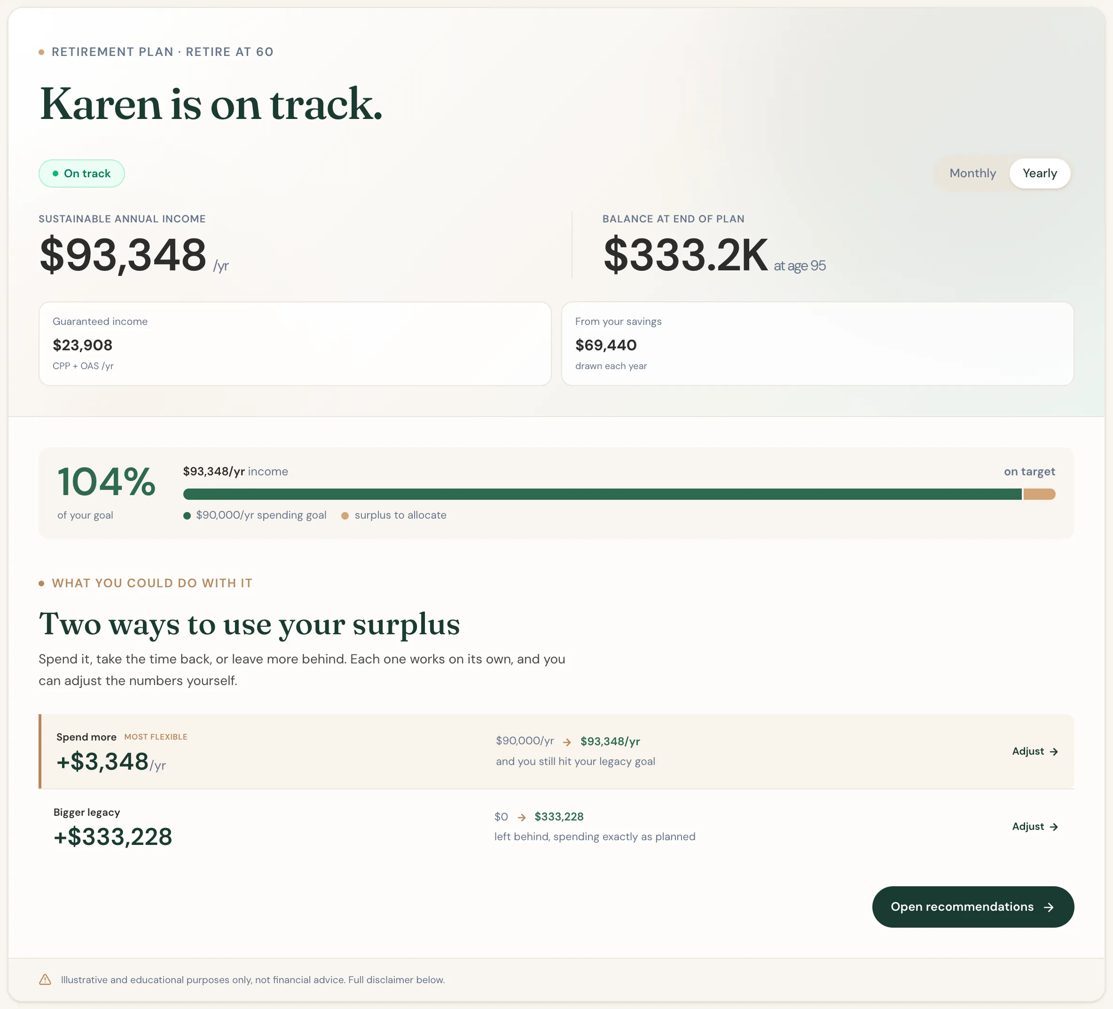Click the $23,908 guaranteed income amount
1113x1009 pixels.
82,345
